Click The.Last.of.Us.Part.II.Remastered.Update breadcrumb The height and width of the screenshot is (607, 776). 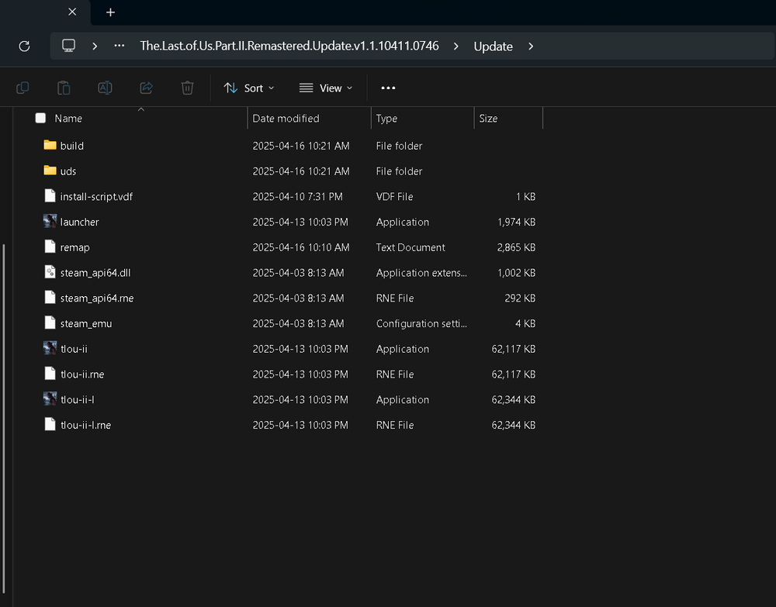point(289,46)
